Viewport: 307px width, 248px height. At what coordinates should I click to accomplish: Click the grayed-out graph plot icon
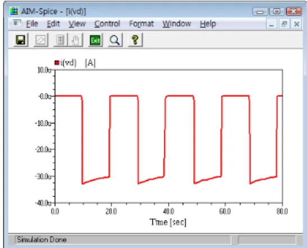point(41,40)
